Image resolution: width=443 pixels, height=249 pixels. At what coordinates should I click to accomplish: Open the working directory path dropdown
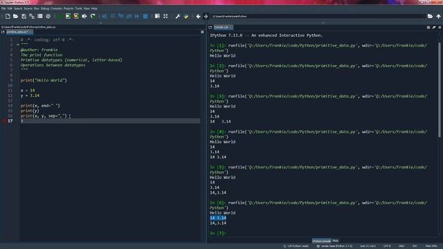point(318,17)
